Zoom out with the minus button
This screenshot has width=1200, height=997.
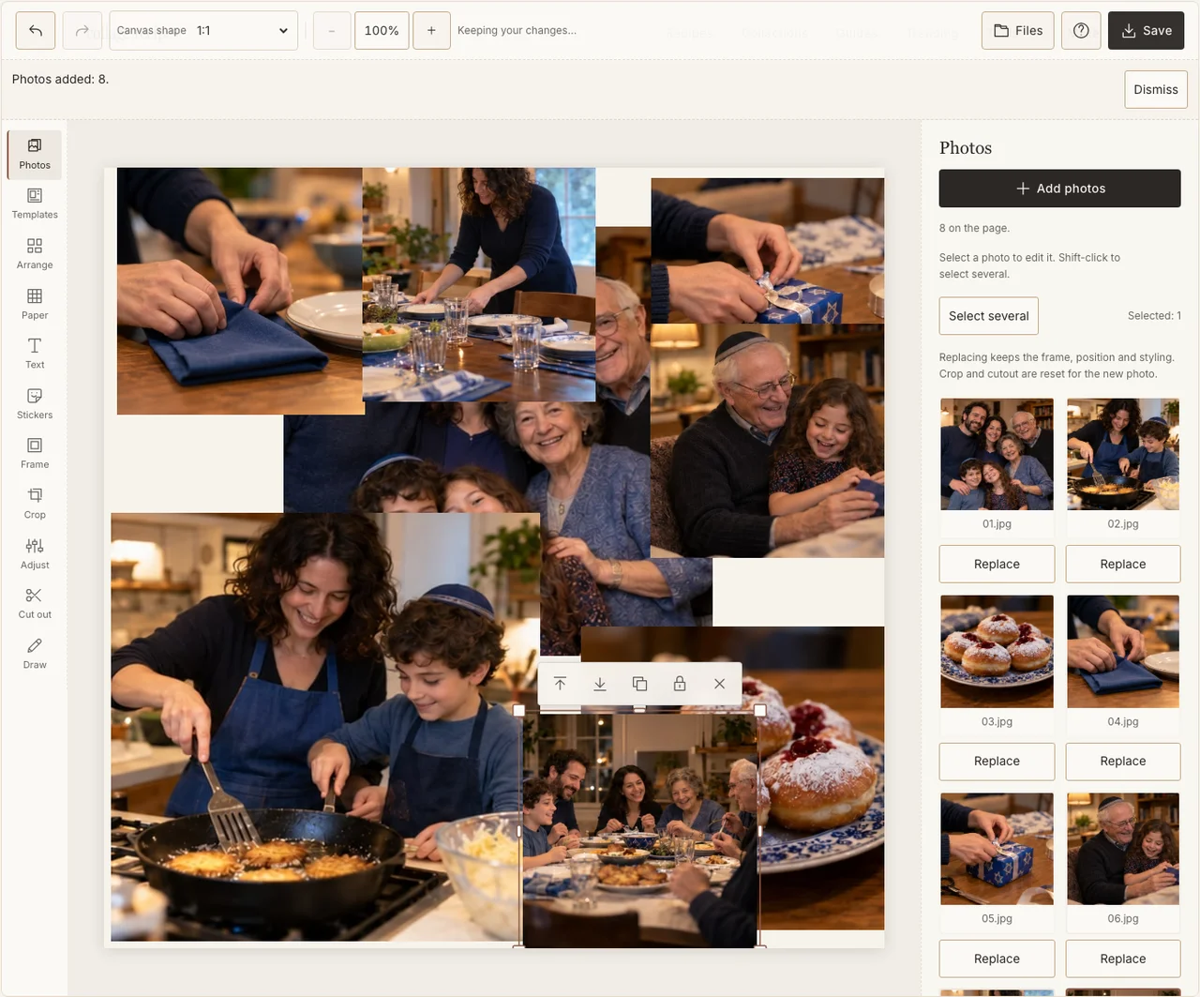tap(331, 31)
